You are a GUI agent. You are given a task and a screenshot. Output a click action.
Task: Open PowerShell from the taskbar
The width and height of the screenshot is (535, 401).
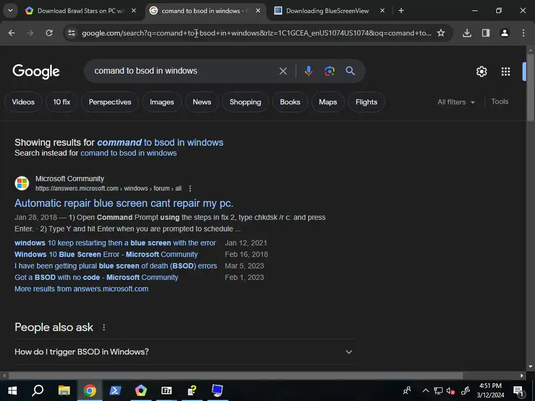[115, 391]
